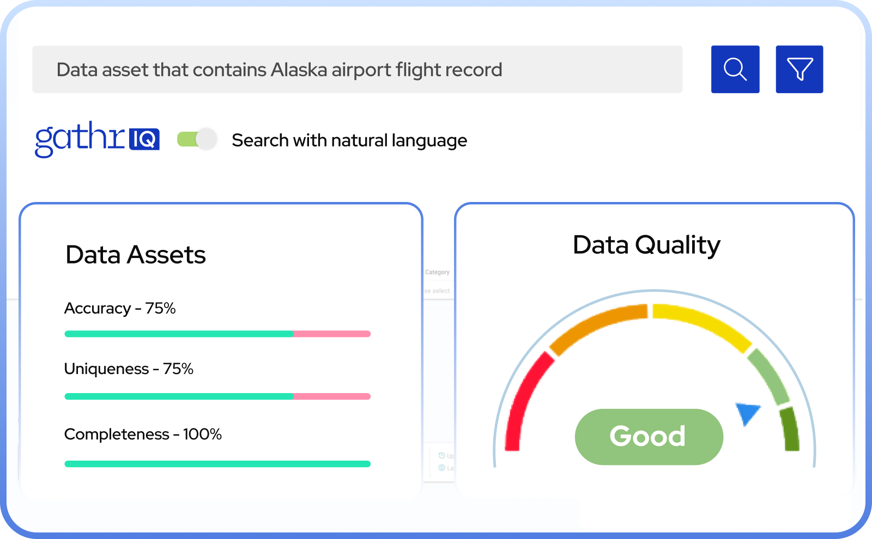This screenshot has height=539, width=872.
Task: Click the gathr IQ logo
Action: (x=97, y=139)
